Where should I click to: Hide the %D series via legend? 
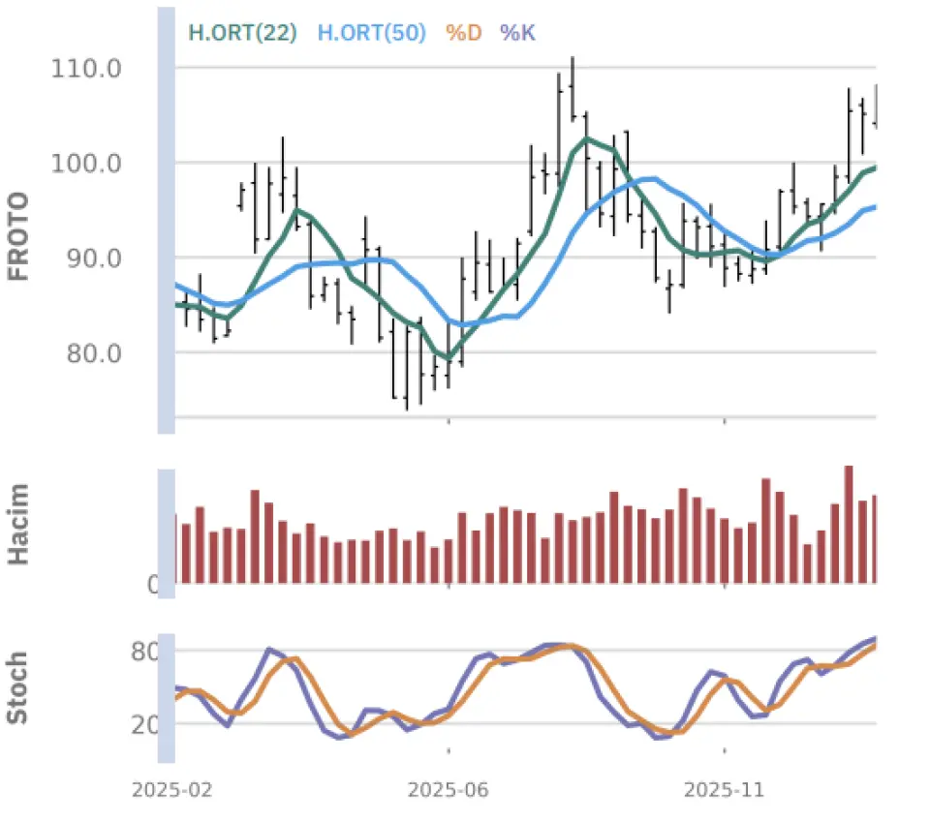point(463,33)
